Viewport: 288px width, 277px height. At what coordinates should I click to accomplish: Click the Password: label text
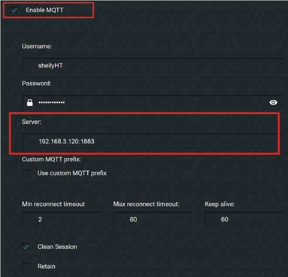pyautogui.click(x=37, y=83)
